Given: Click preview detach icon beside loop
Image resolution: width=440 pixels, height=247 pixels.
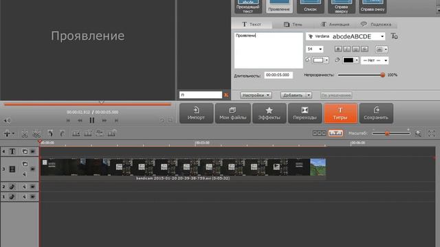Looking at the screenshot, I should pos(170,121).
